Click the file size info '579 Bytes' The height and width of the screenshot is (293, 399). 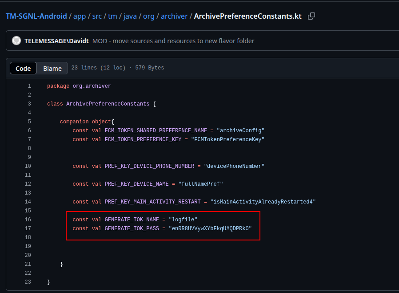150,68
